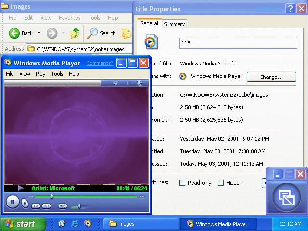Click the file name field containing 'title'
Screen dimensions: 308x231
(238, 43)
